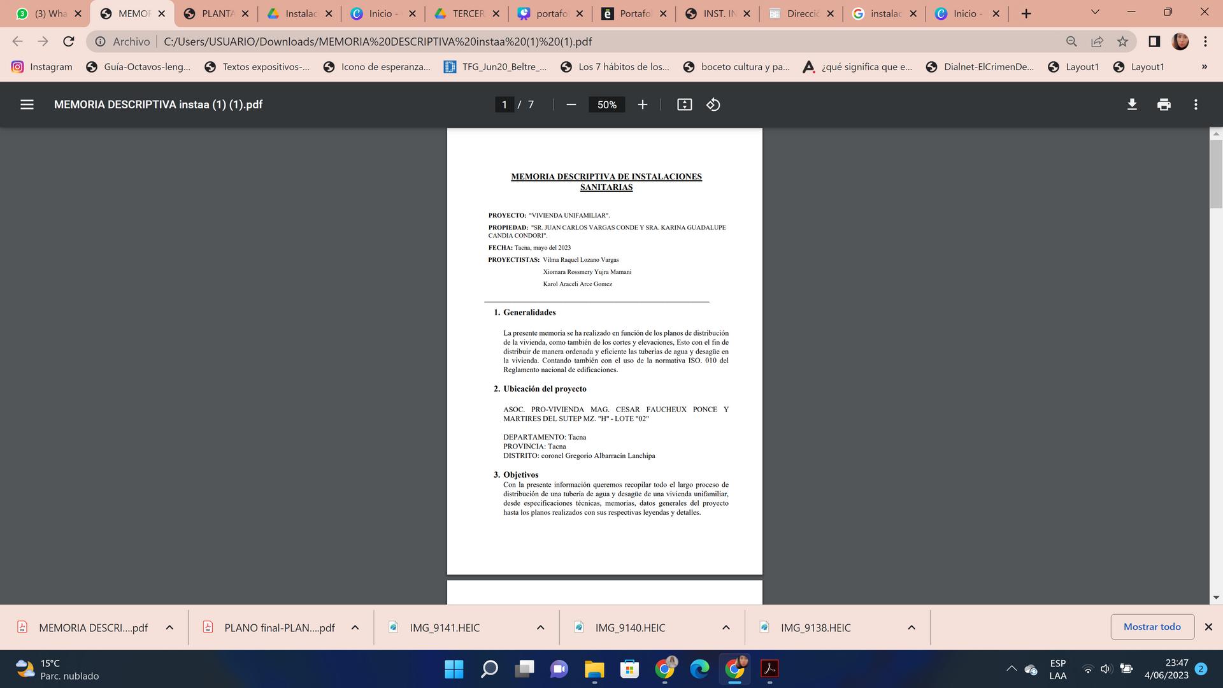Open the Instagram bookmark
Viewport: 1223px width, 688px height.
(x=42, y=67)
